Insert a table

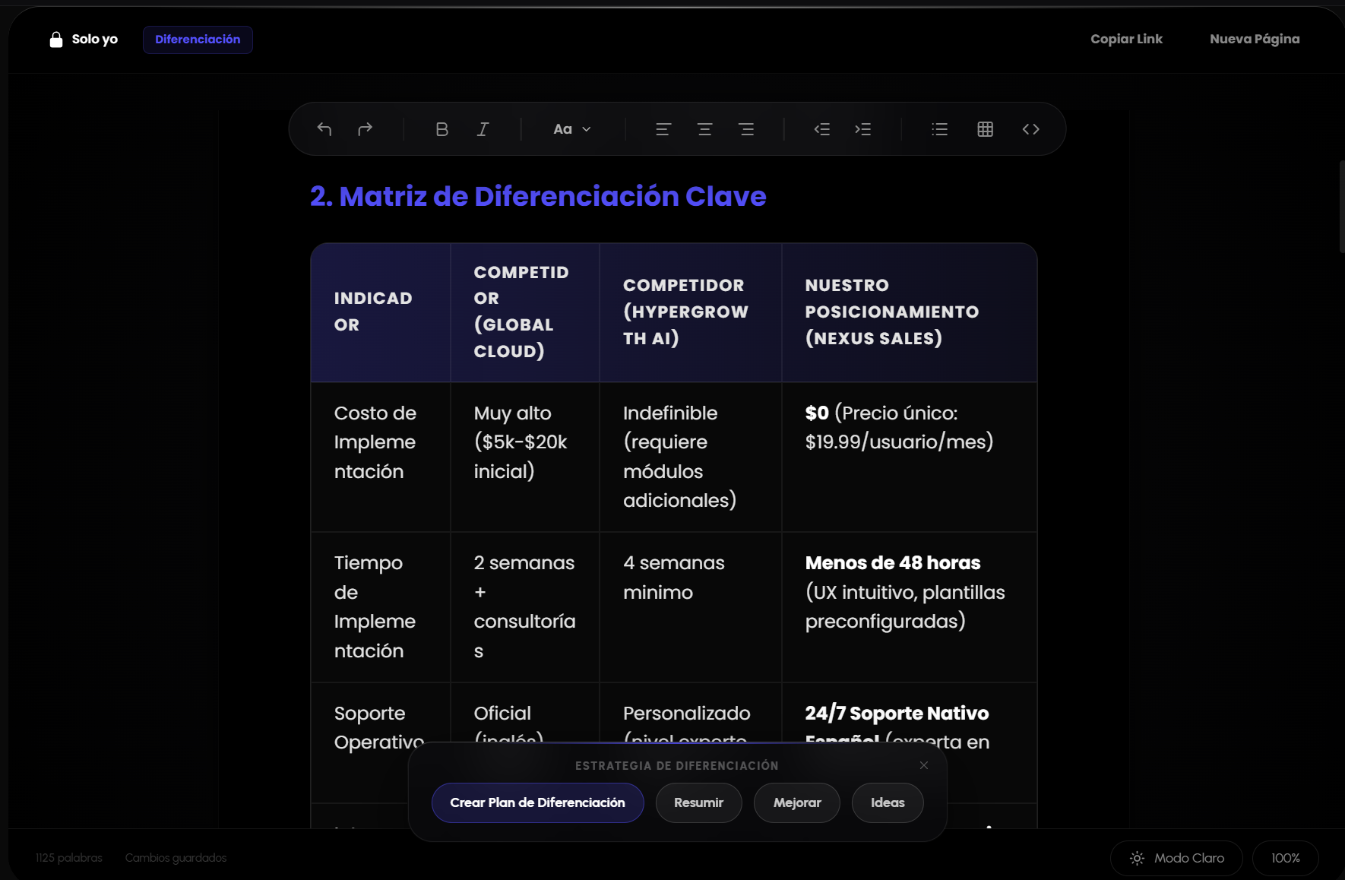(x=986, y=129)
